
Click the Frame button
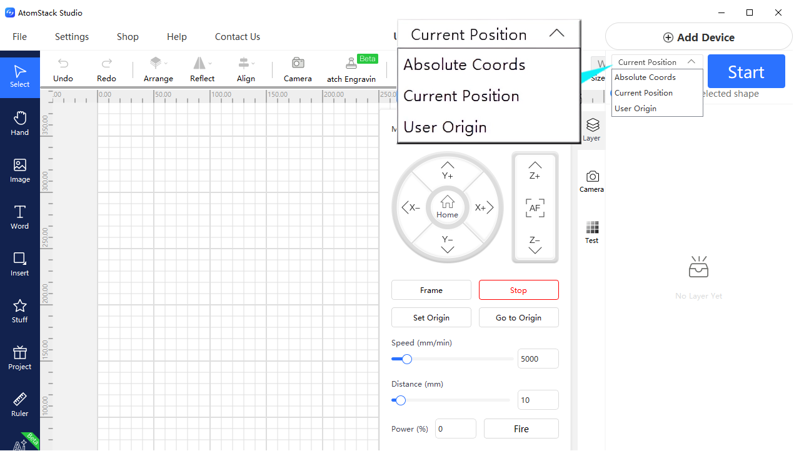(431, 290)
